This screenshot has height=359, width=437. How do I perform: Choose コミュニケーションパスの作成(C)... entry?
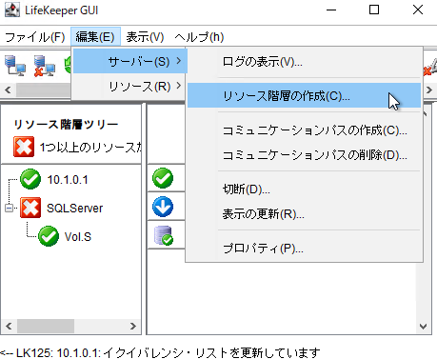pos(304,130)
